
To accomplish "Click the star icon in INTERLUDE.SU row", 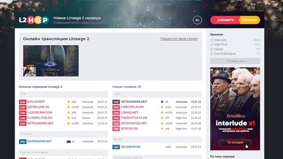I will [x=69, y=107].
